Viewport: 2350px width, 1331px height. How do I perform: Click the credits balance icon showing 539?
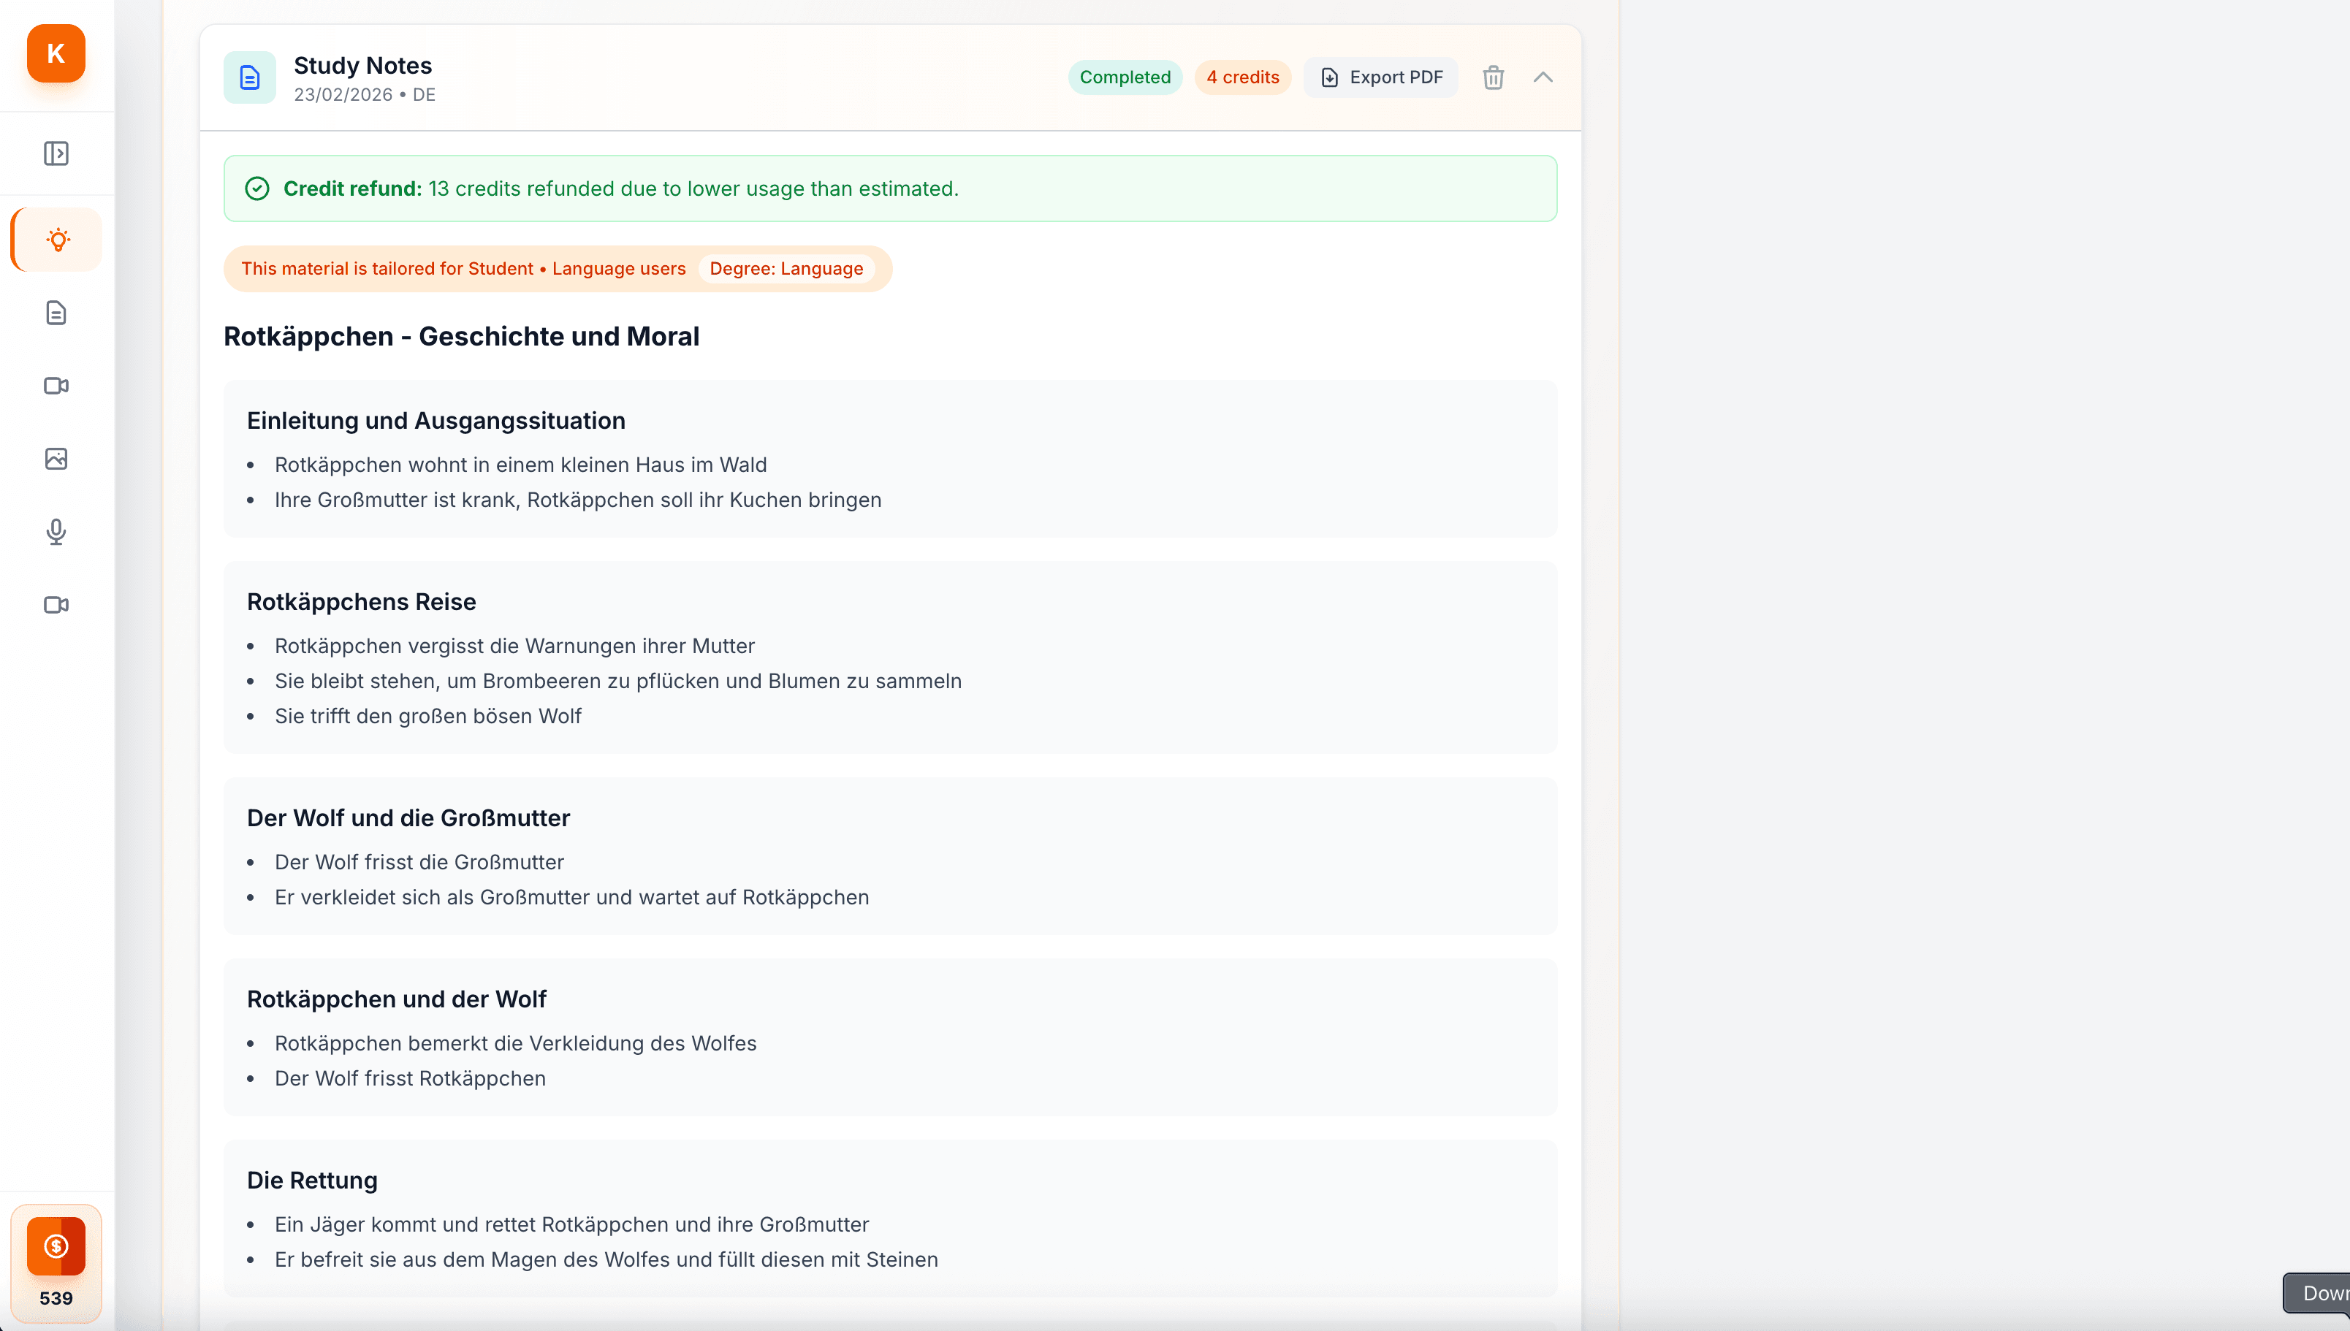coord(56,1245)
